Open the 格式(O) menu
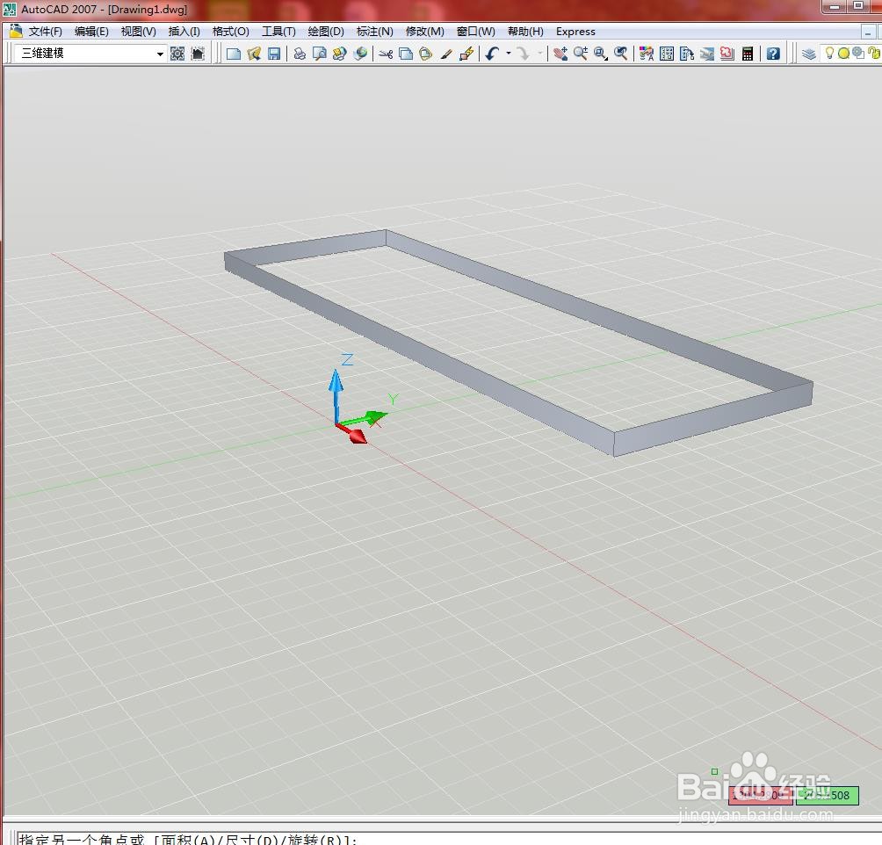882x845 pixels. [x=231, y=32]
